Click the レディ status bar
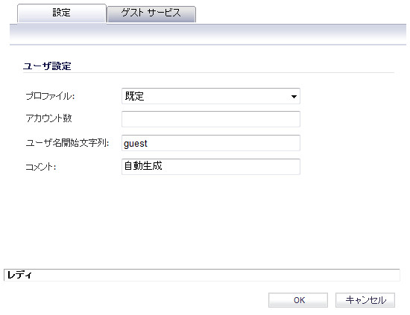Screen dimensions: 410x315 [202, 275]
